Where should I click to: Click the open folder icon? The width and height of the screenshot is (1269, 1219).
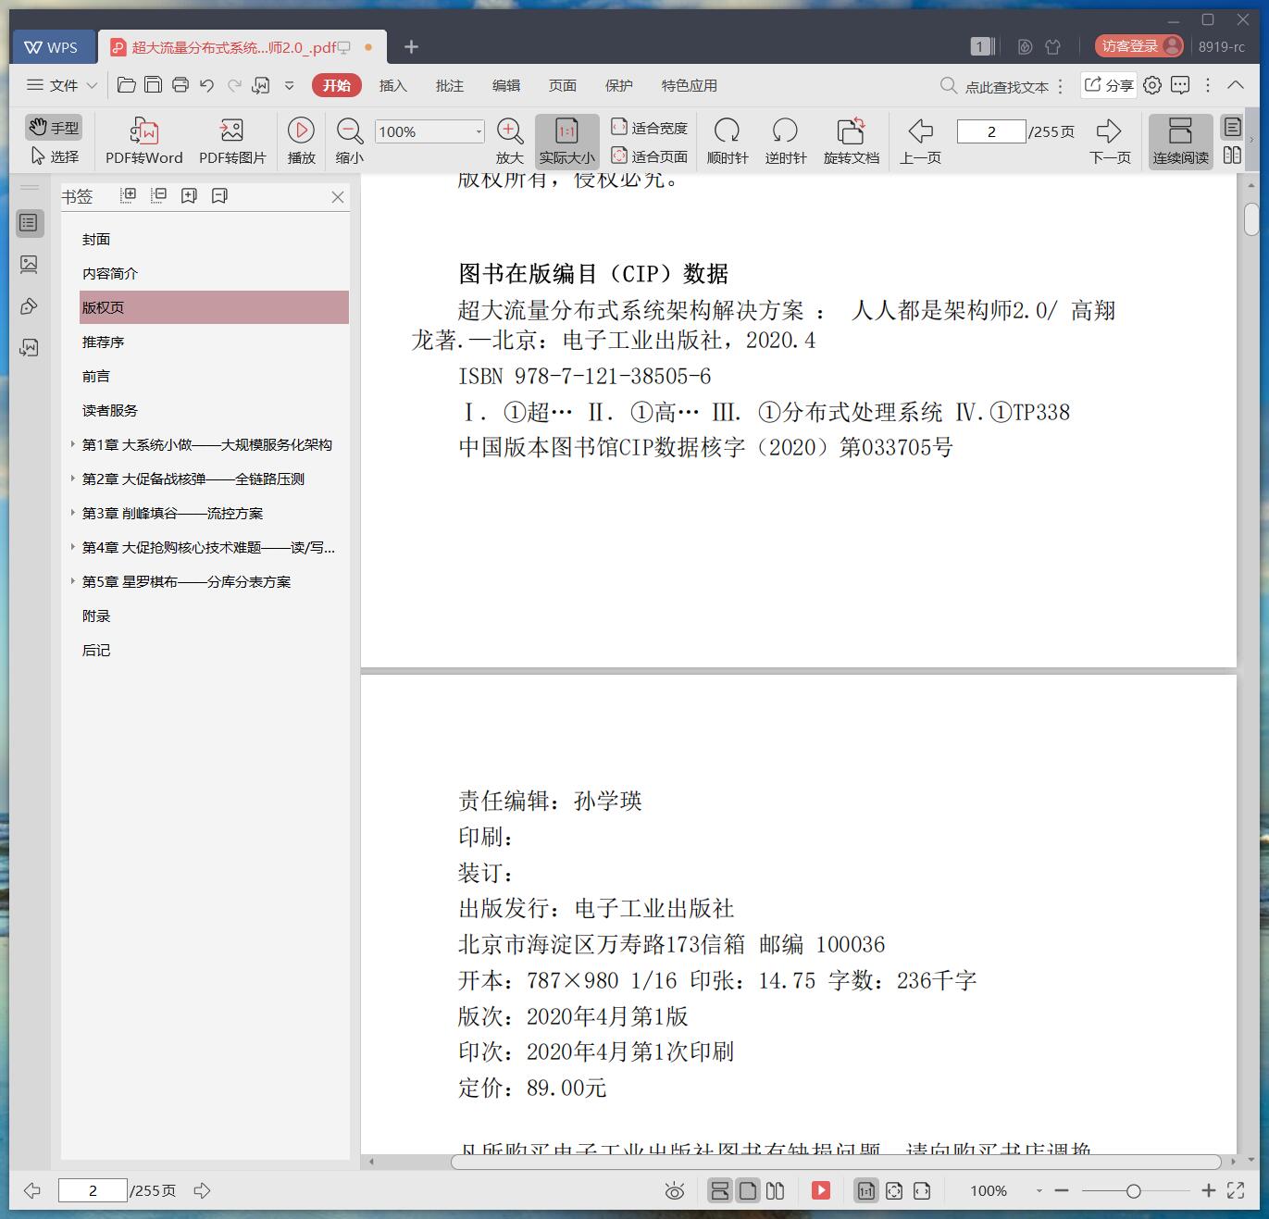pyautogui.click(x=127, y=85)
